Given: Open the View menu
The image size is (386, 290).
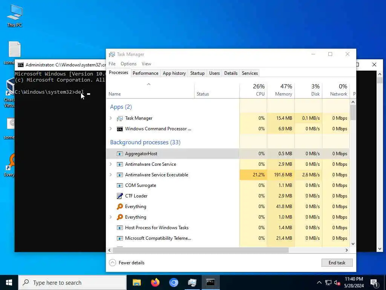Looking at the screenshot, I should pos(146,64).
